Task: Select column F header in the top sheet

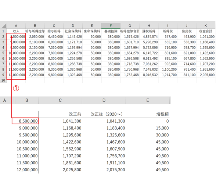Action: [x=111, y=26]
